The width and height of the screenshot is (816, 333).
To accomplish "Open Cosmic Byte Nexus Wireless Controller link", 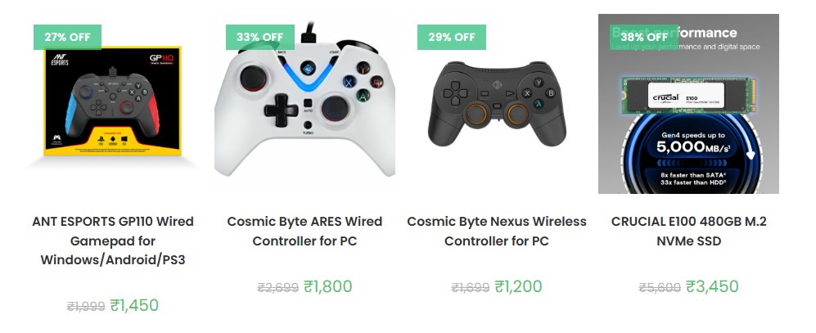I will point(497,231).
